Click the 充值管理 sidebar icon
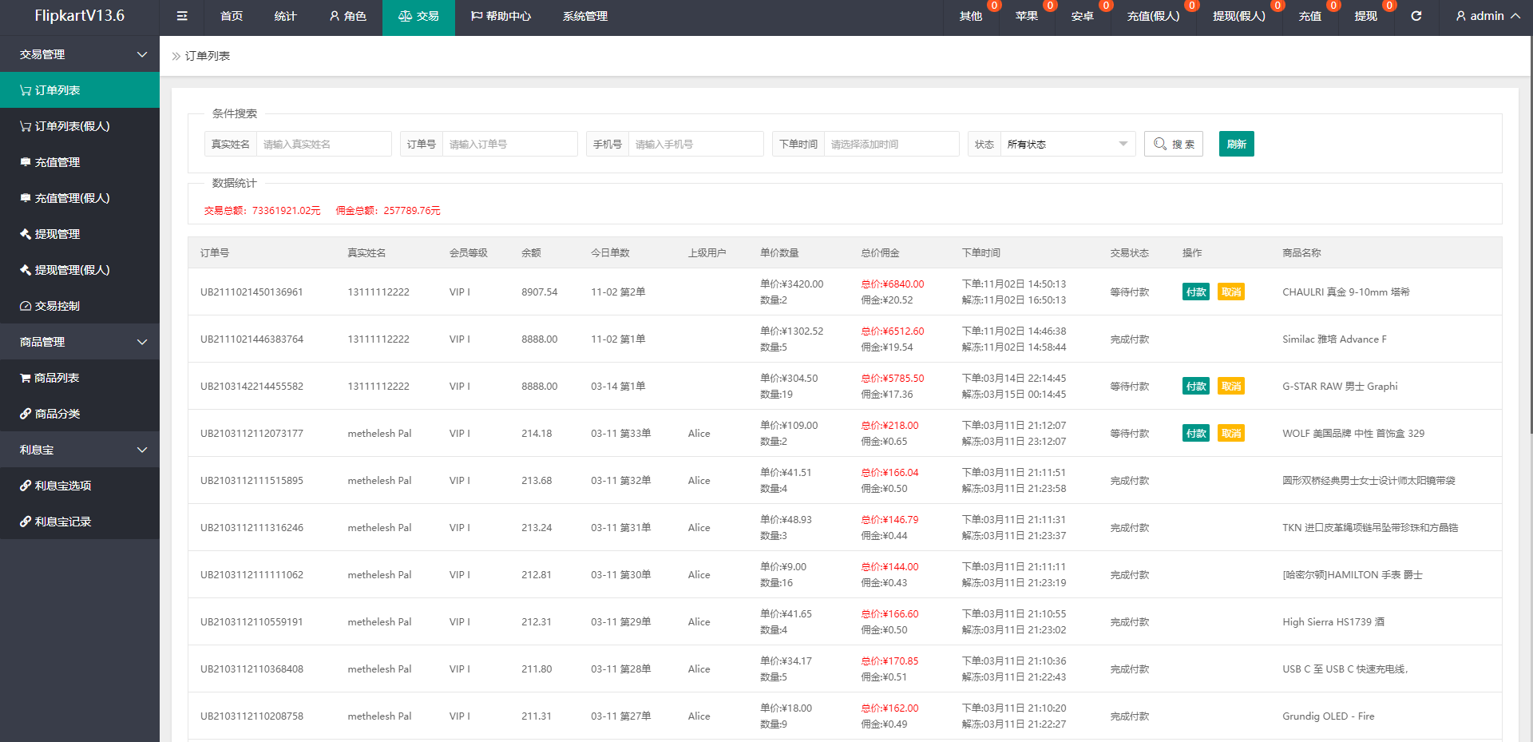The image size is (1533, 742). [x=26, y=162]
